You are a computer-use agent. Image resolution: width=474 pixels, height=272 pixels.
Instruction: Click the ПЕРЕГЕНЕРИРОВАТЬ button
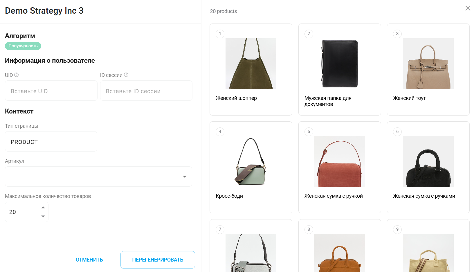[x=158, y=260]
